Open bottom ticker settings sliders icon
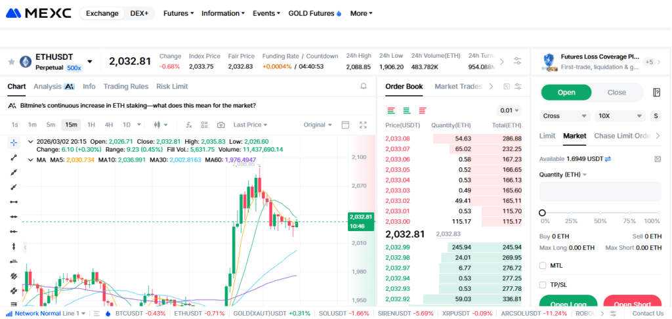 614,314
